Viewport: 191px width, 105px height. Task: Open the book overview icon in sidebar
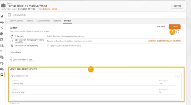pyautogui.click(x=2, y=16)
